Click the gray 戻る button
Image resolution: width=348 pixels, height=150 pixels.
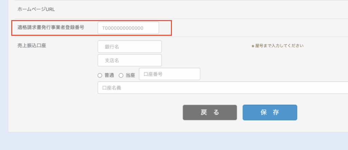pos(210,113)
